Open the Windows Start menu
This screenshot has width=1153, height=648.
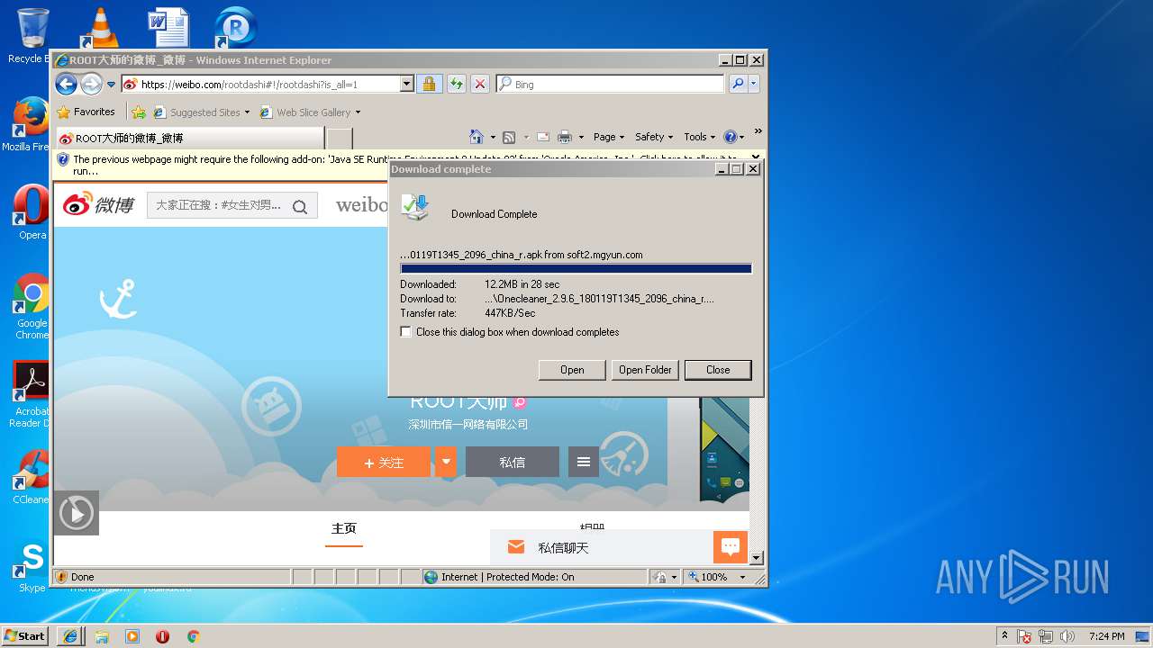coord(25,636)
